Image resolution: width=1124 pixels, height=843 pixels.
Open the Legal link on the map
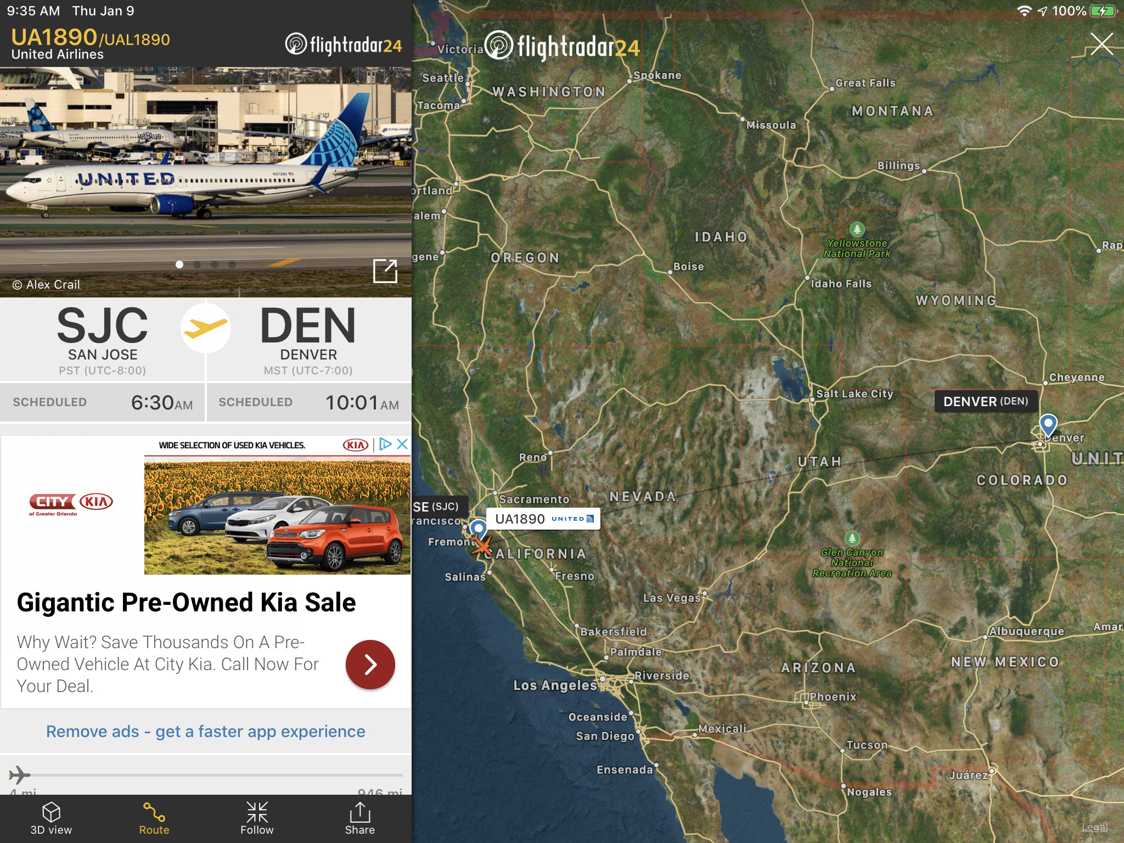tap(1094, 827)
